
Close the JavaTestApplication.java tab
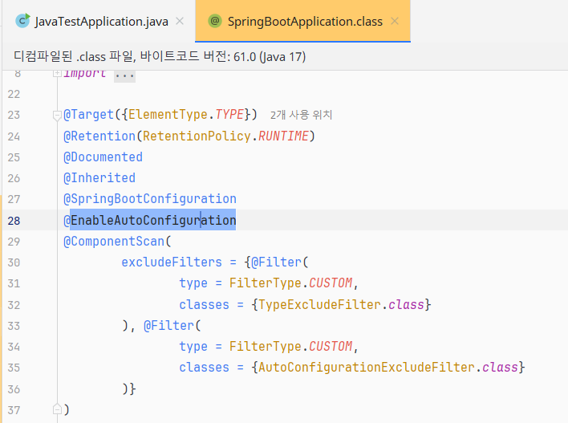[180, 21]
